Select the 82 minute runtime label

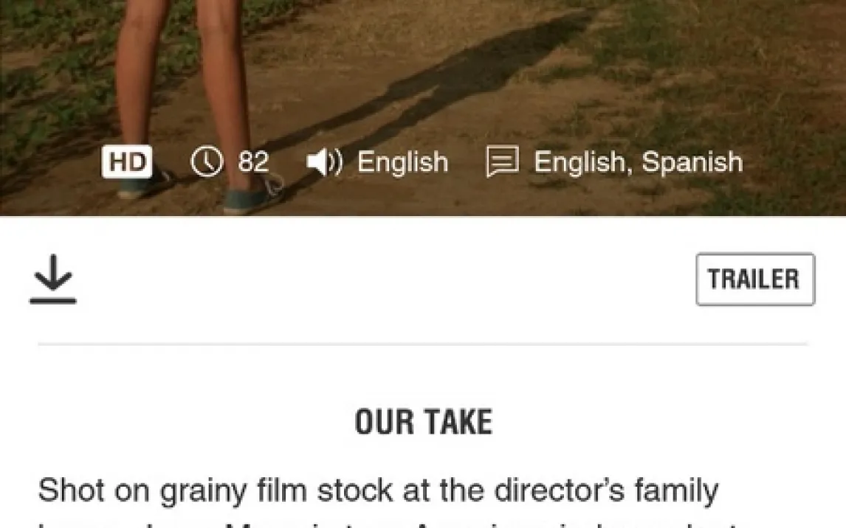(254, 161)
